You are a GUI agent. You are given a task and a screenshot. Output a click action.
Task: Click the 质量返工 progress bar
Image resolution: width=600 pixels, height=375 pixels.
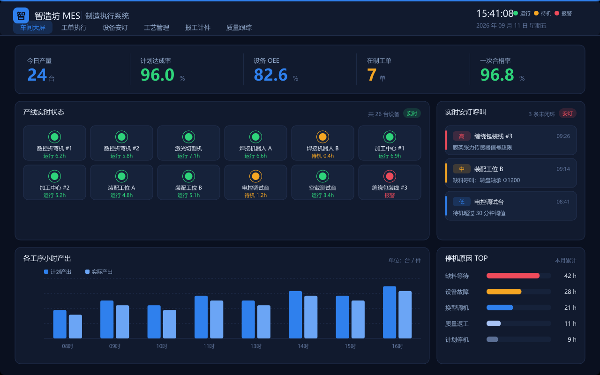(494, 323)
